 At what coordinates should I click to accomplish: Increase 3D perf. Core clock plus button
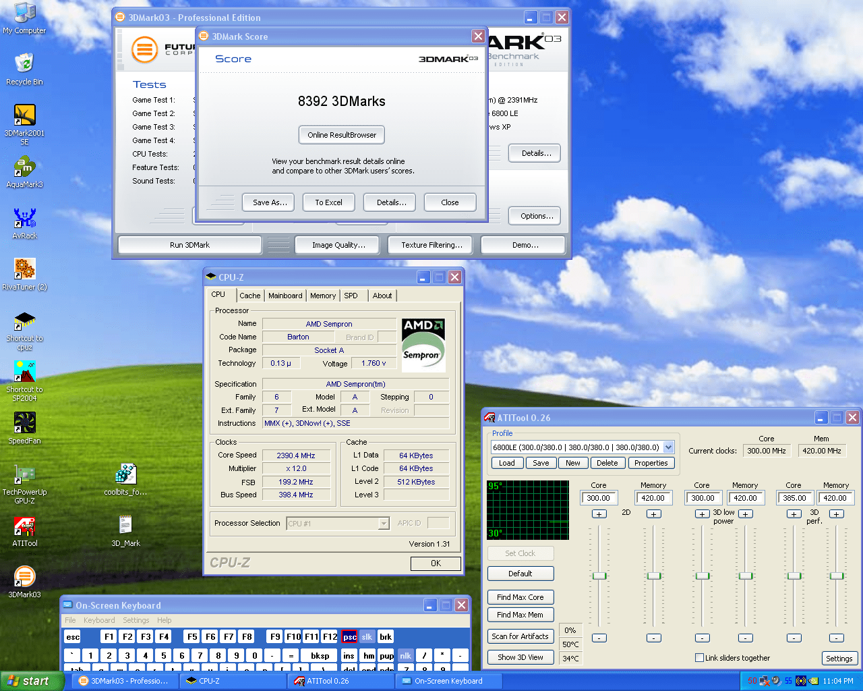tap(794, 514)
